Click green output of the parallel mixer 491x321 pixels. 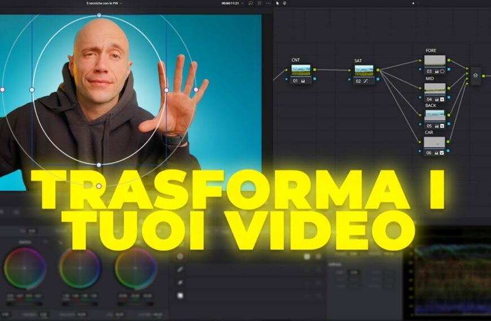click(x=484, y=75)
